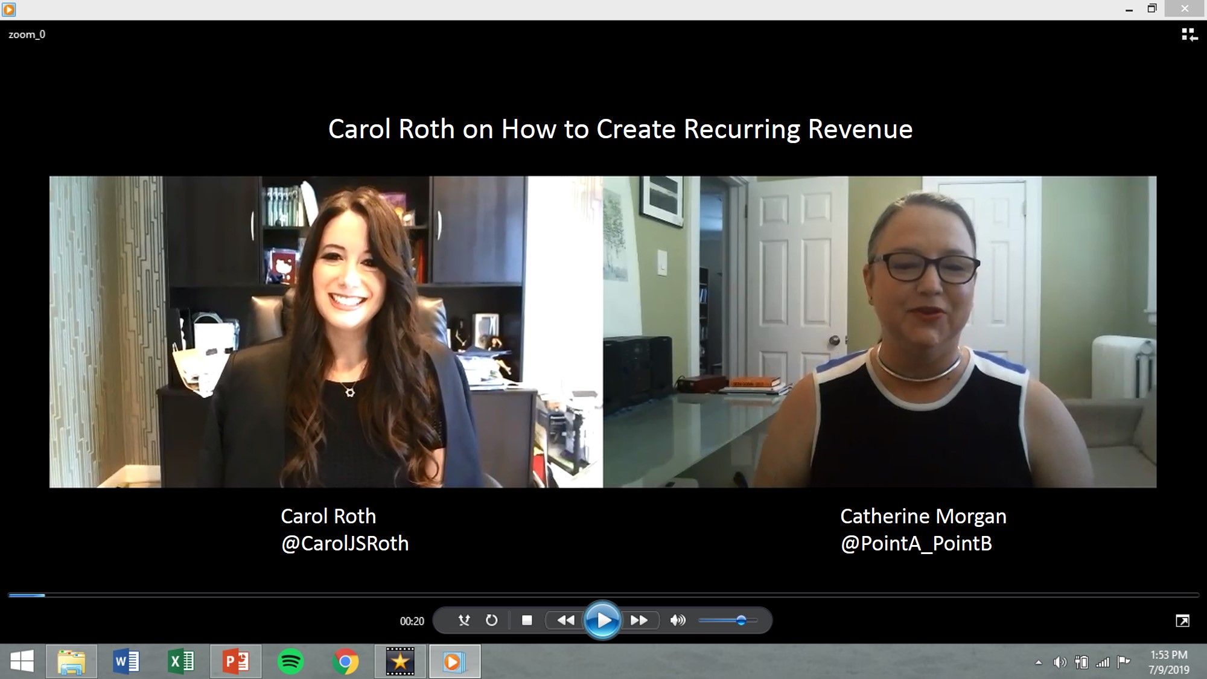Viewport: 1207px width, 679px height.
Task: Expand hidden system tray icons
Action: coord(1039,663)
